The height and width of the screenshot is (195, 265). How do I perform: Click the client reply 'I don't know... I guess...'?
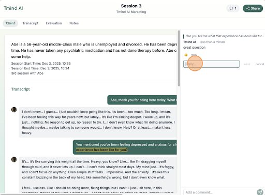[98, 122]
